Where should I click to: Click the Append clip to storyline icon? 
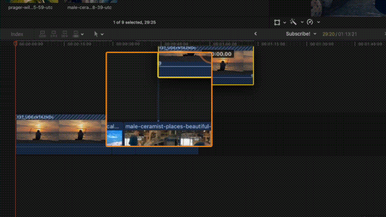point(65,34)
